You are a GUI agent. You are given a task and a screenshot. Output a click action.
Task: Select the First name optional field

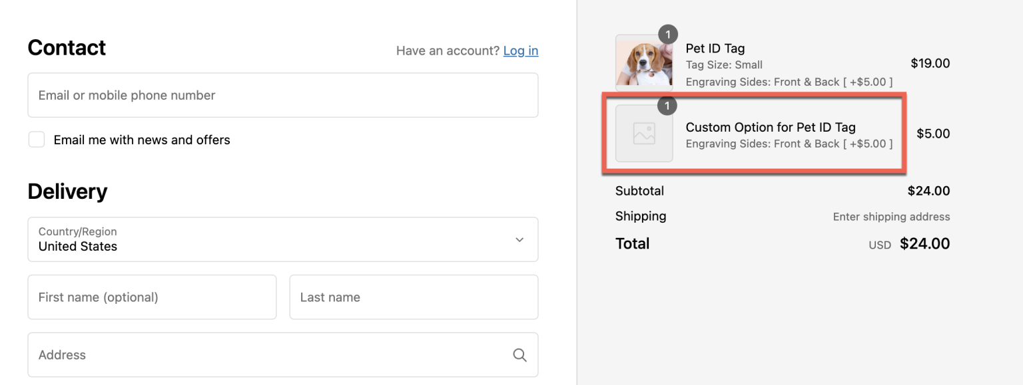click(x=152, y=297)
